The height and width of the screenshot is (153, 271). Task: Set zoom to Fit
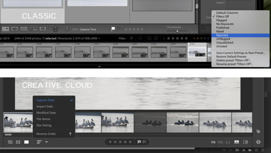[213, 142]
